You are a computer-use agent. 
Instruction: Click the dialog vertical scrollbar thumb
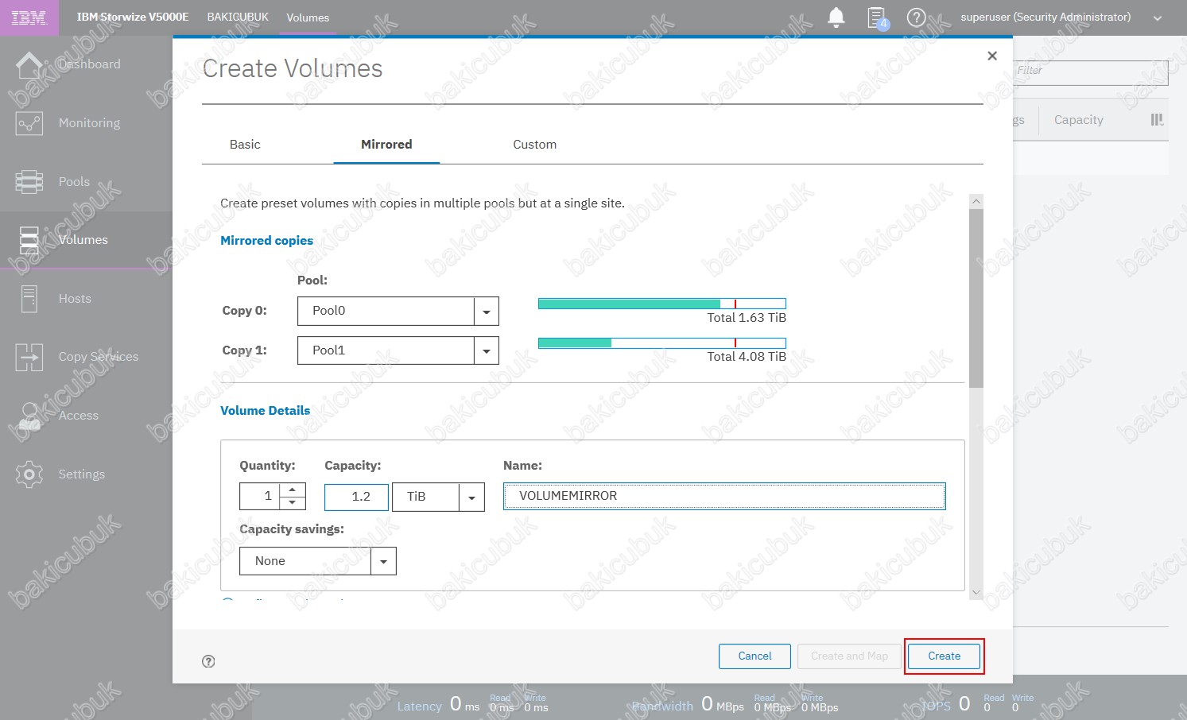pos(976,298)
